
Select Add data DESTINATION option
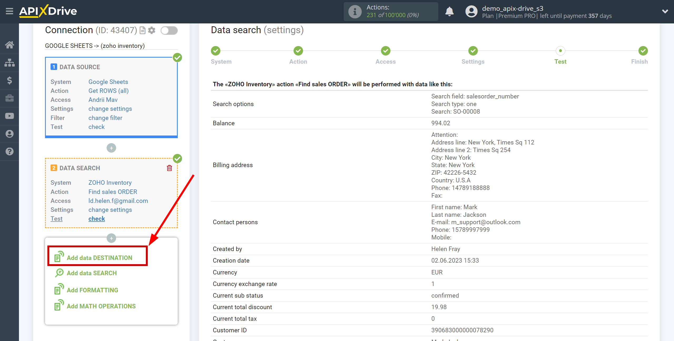pyautogui.click(x=99, y=258)
